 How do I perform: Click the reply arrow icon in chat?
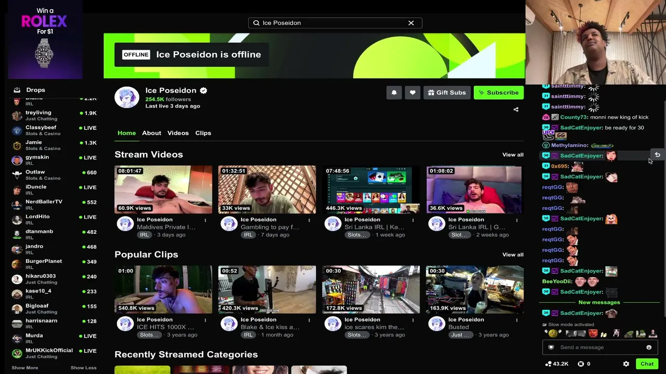coord(657,155)
